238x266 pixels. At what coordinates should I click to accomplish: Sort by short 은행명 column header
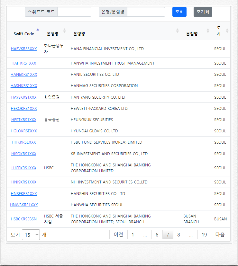[52, 34]
